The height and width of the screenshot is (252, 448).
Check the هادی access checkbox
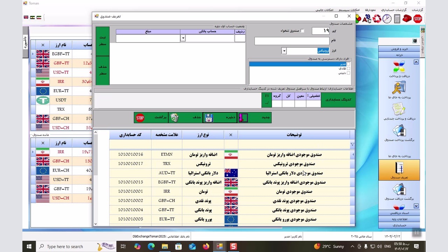pos(348,69)
